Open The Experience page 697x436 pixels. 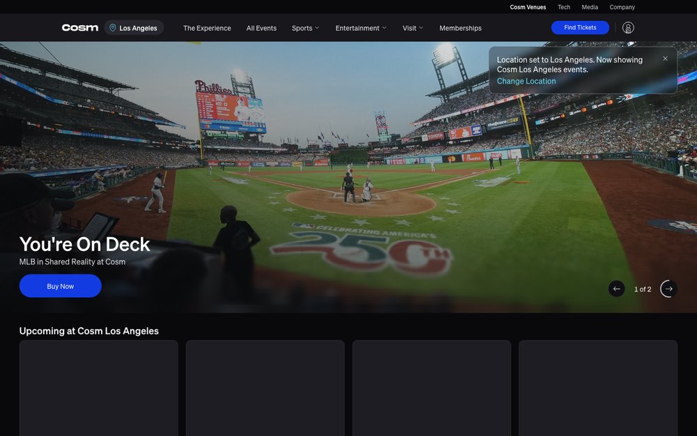[x=207, y=28]
